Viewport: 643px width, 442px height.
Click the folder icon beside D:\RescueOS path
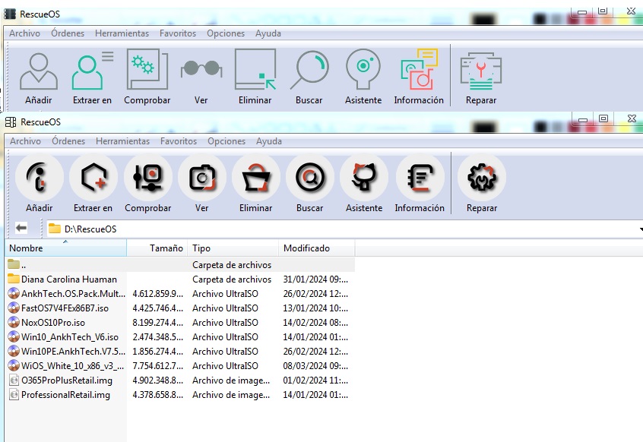click(x=55, y=228)
